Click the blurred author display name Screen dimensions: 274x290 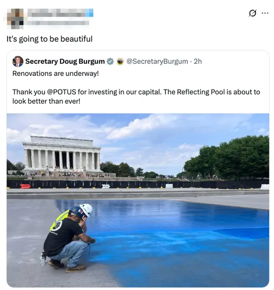coord(56,13)
